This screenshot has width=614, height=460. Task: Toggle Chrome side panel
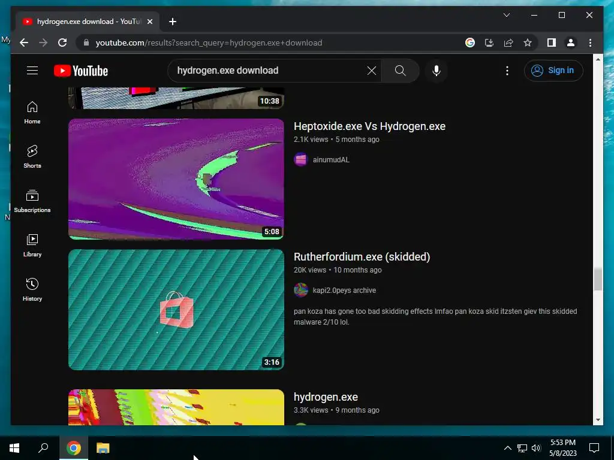(552, 43)
